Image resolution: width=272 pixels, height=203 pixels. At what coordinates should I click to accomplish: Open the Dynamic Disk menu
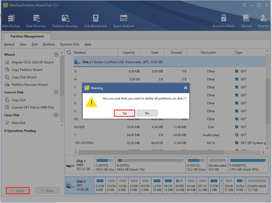70,44
